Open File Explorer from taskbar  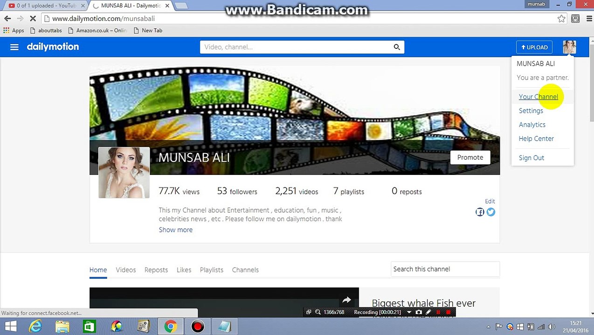[x=62, y=327]
